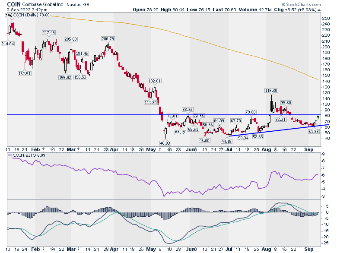
Task: Click the 155.92 low price label
Action: click(x=65, y=77)
